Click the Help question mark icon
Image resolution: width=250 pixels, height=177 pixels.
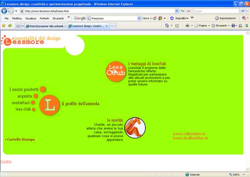[x=233, y=26]
